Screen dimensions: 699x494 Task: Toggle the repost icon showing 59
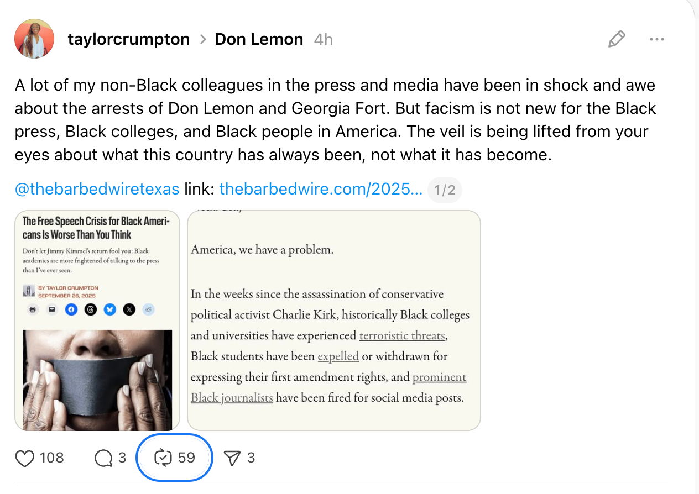[x=164, y=458]
